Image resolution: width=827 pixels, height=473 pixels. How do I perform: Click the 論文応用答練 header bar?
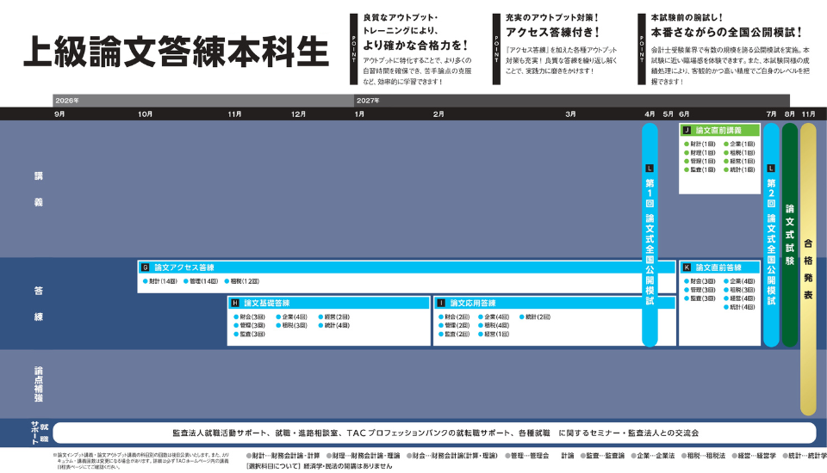554,303
